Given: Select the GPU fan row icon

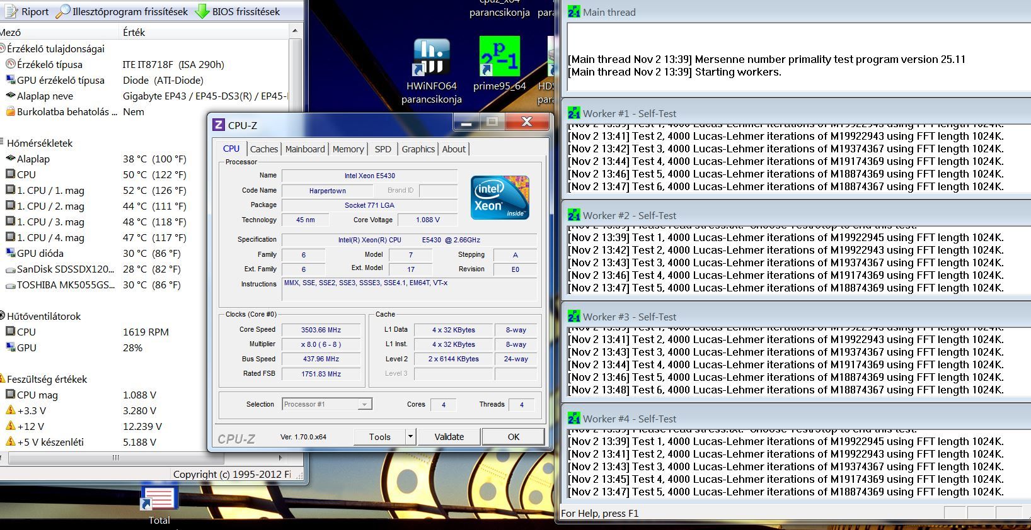Looking at the screenshot, I should [x=10, y=347].
